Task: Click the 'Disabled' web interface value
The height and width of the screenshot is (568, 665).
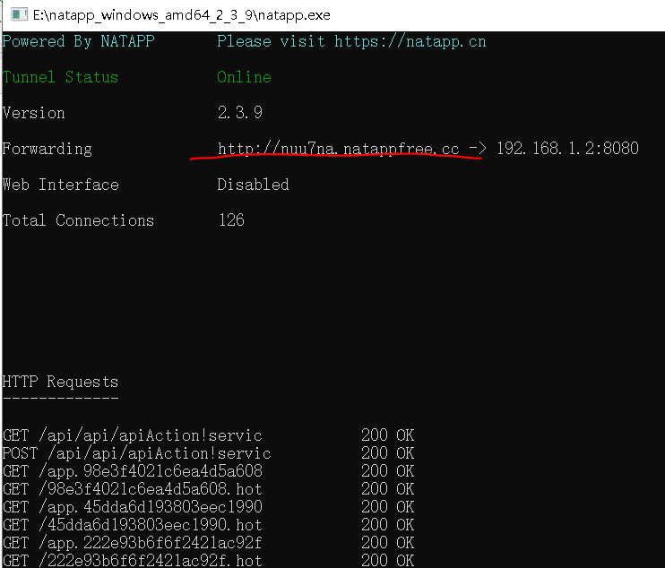Action: coord(254,185)
